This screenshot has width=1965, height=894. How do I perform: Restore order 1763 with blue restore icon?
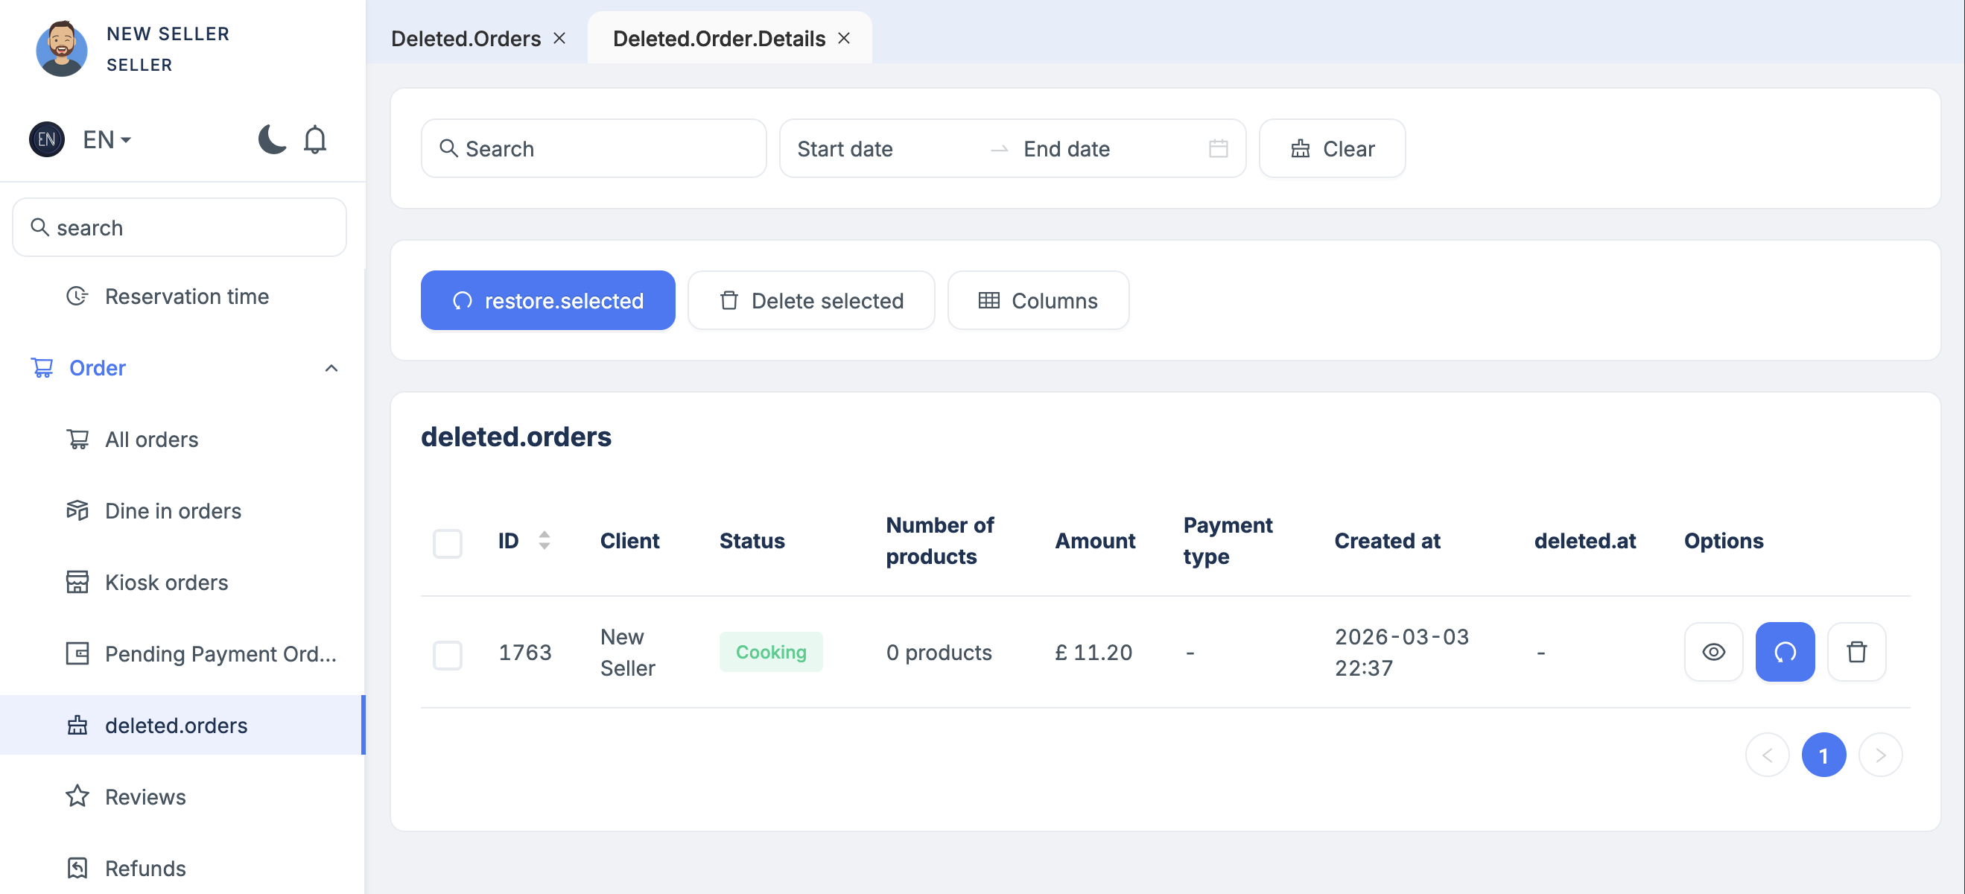(1784, 652)
